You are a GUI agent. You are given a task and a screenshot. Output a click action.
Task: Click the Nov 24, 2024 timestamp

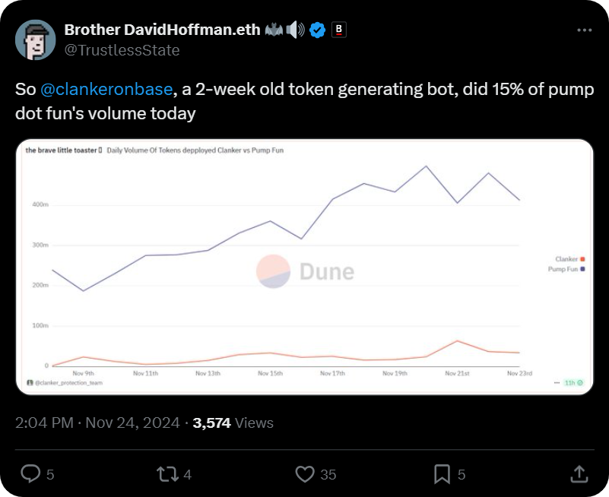tap(132, 423)
